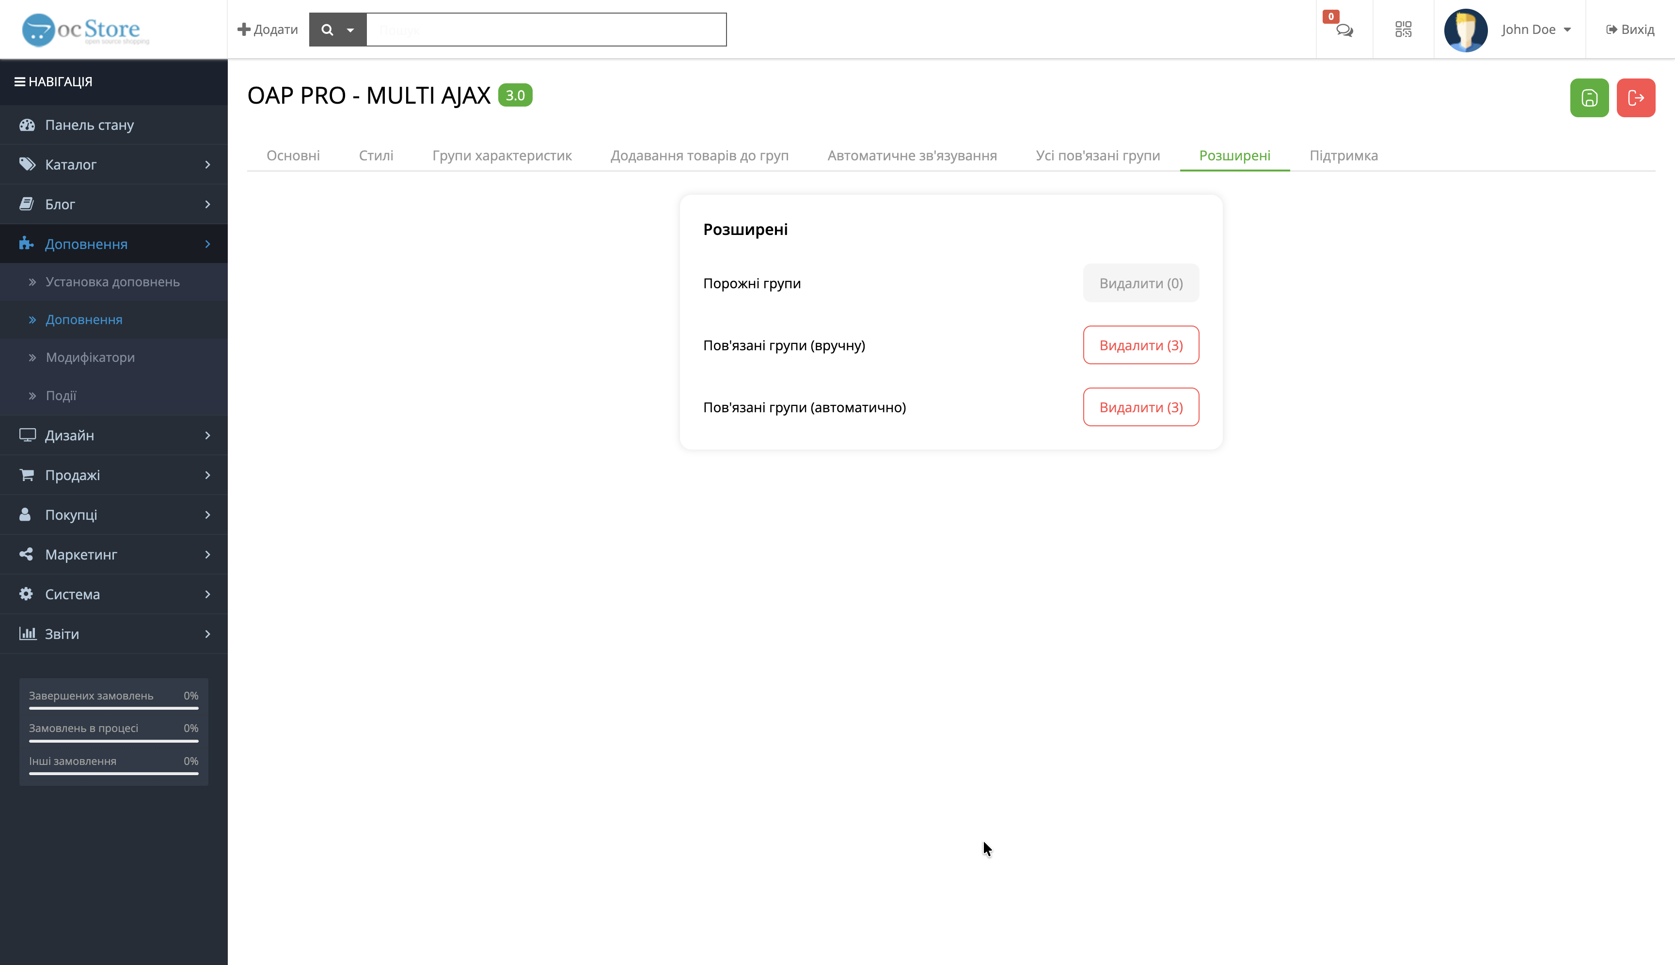Click the red exit icon next to save

1636,97
